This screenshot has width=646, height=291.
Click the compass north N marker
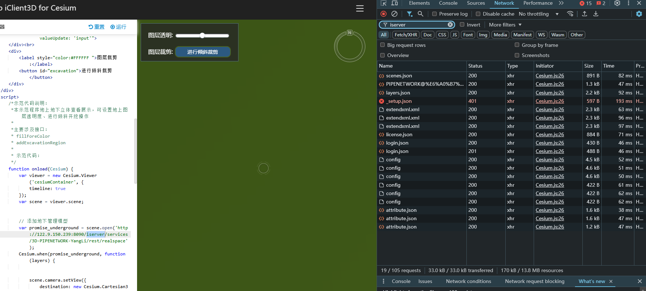(350, 33)
